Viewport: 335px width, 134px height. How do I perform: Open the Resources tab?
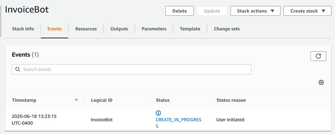pyautogui.click(x=86, y=29)
